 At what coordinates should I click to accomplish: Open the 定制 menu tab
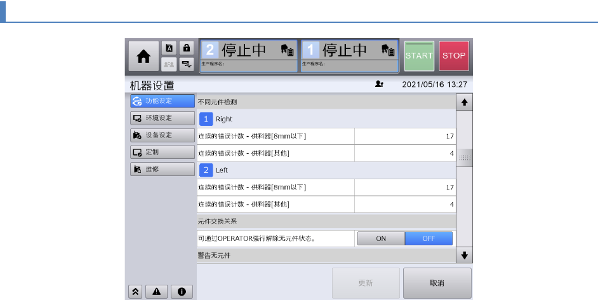click(x=163, y=152)
